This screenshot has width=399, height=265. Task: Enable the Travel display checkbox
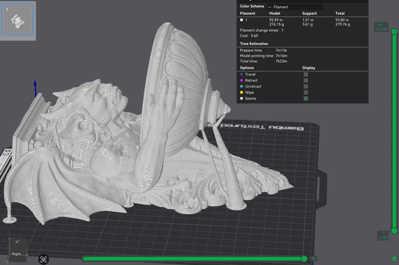tap(305, 74)
